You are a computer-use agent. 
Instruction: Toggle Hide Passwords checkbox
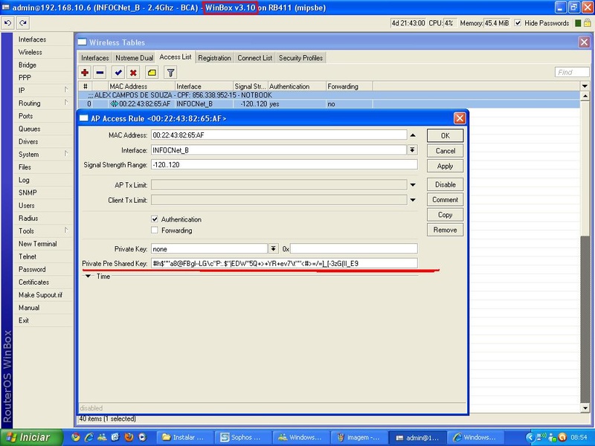coord(518,23)
